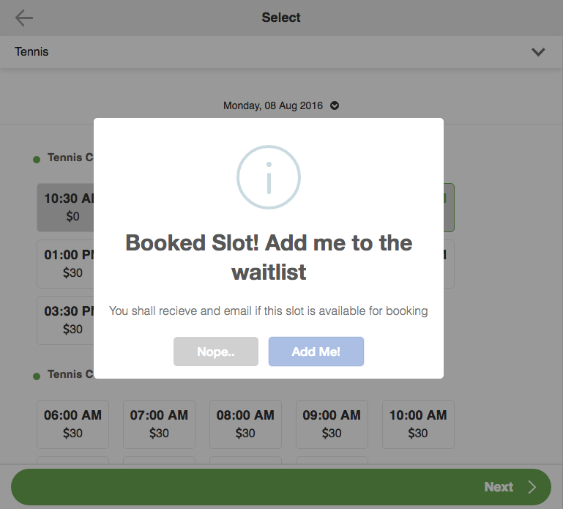Click the Tennis label in the sport selector
The height and width of the screenshot is (509, 563).
(31, 52)
